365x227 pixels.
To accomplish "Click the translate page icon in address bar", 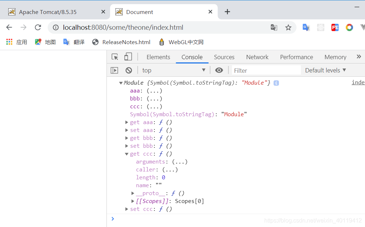I will click(274, 28).
